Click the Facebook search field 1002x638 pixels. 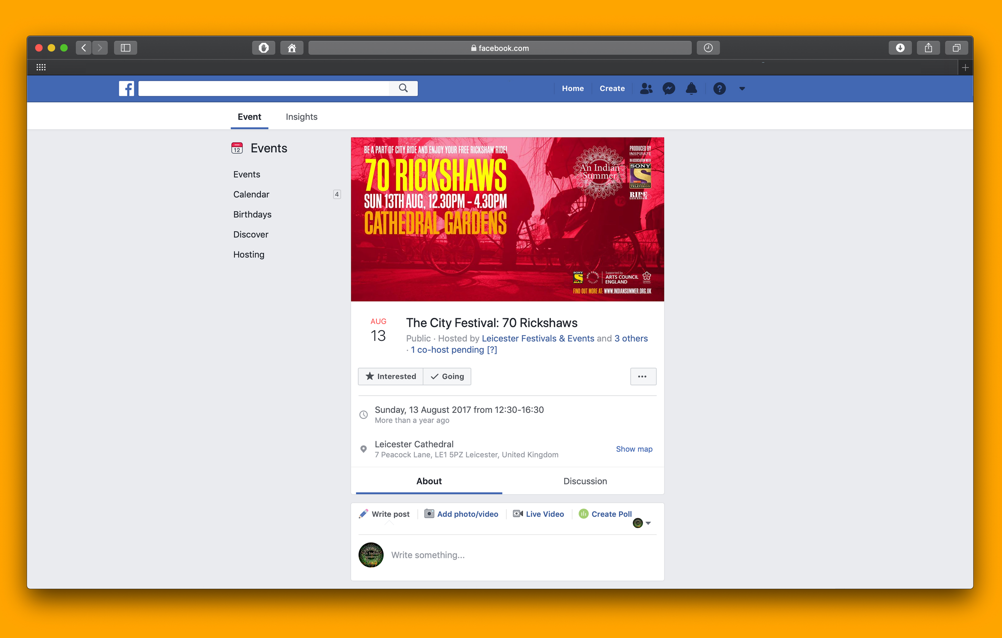coord(263,88)
